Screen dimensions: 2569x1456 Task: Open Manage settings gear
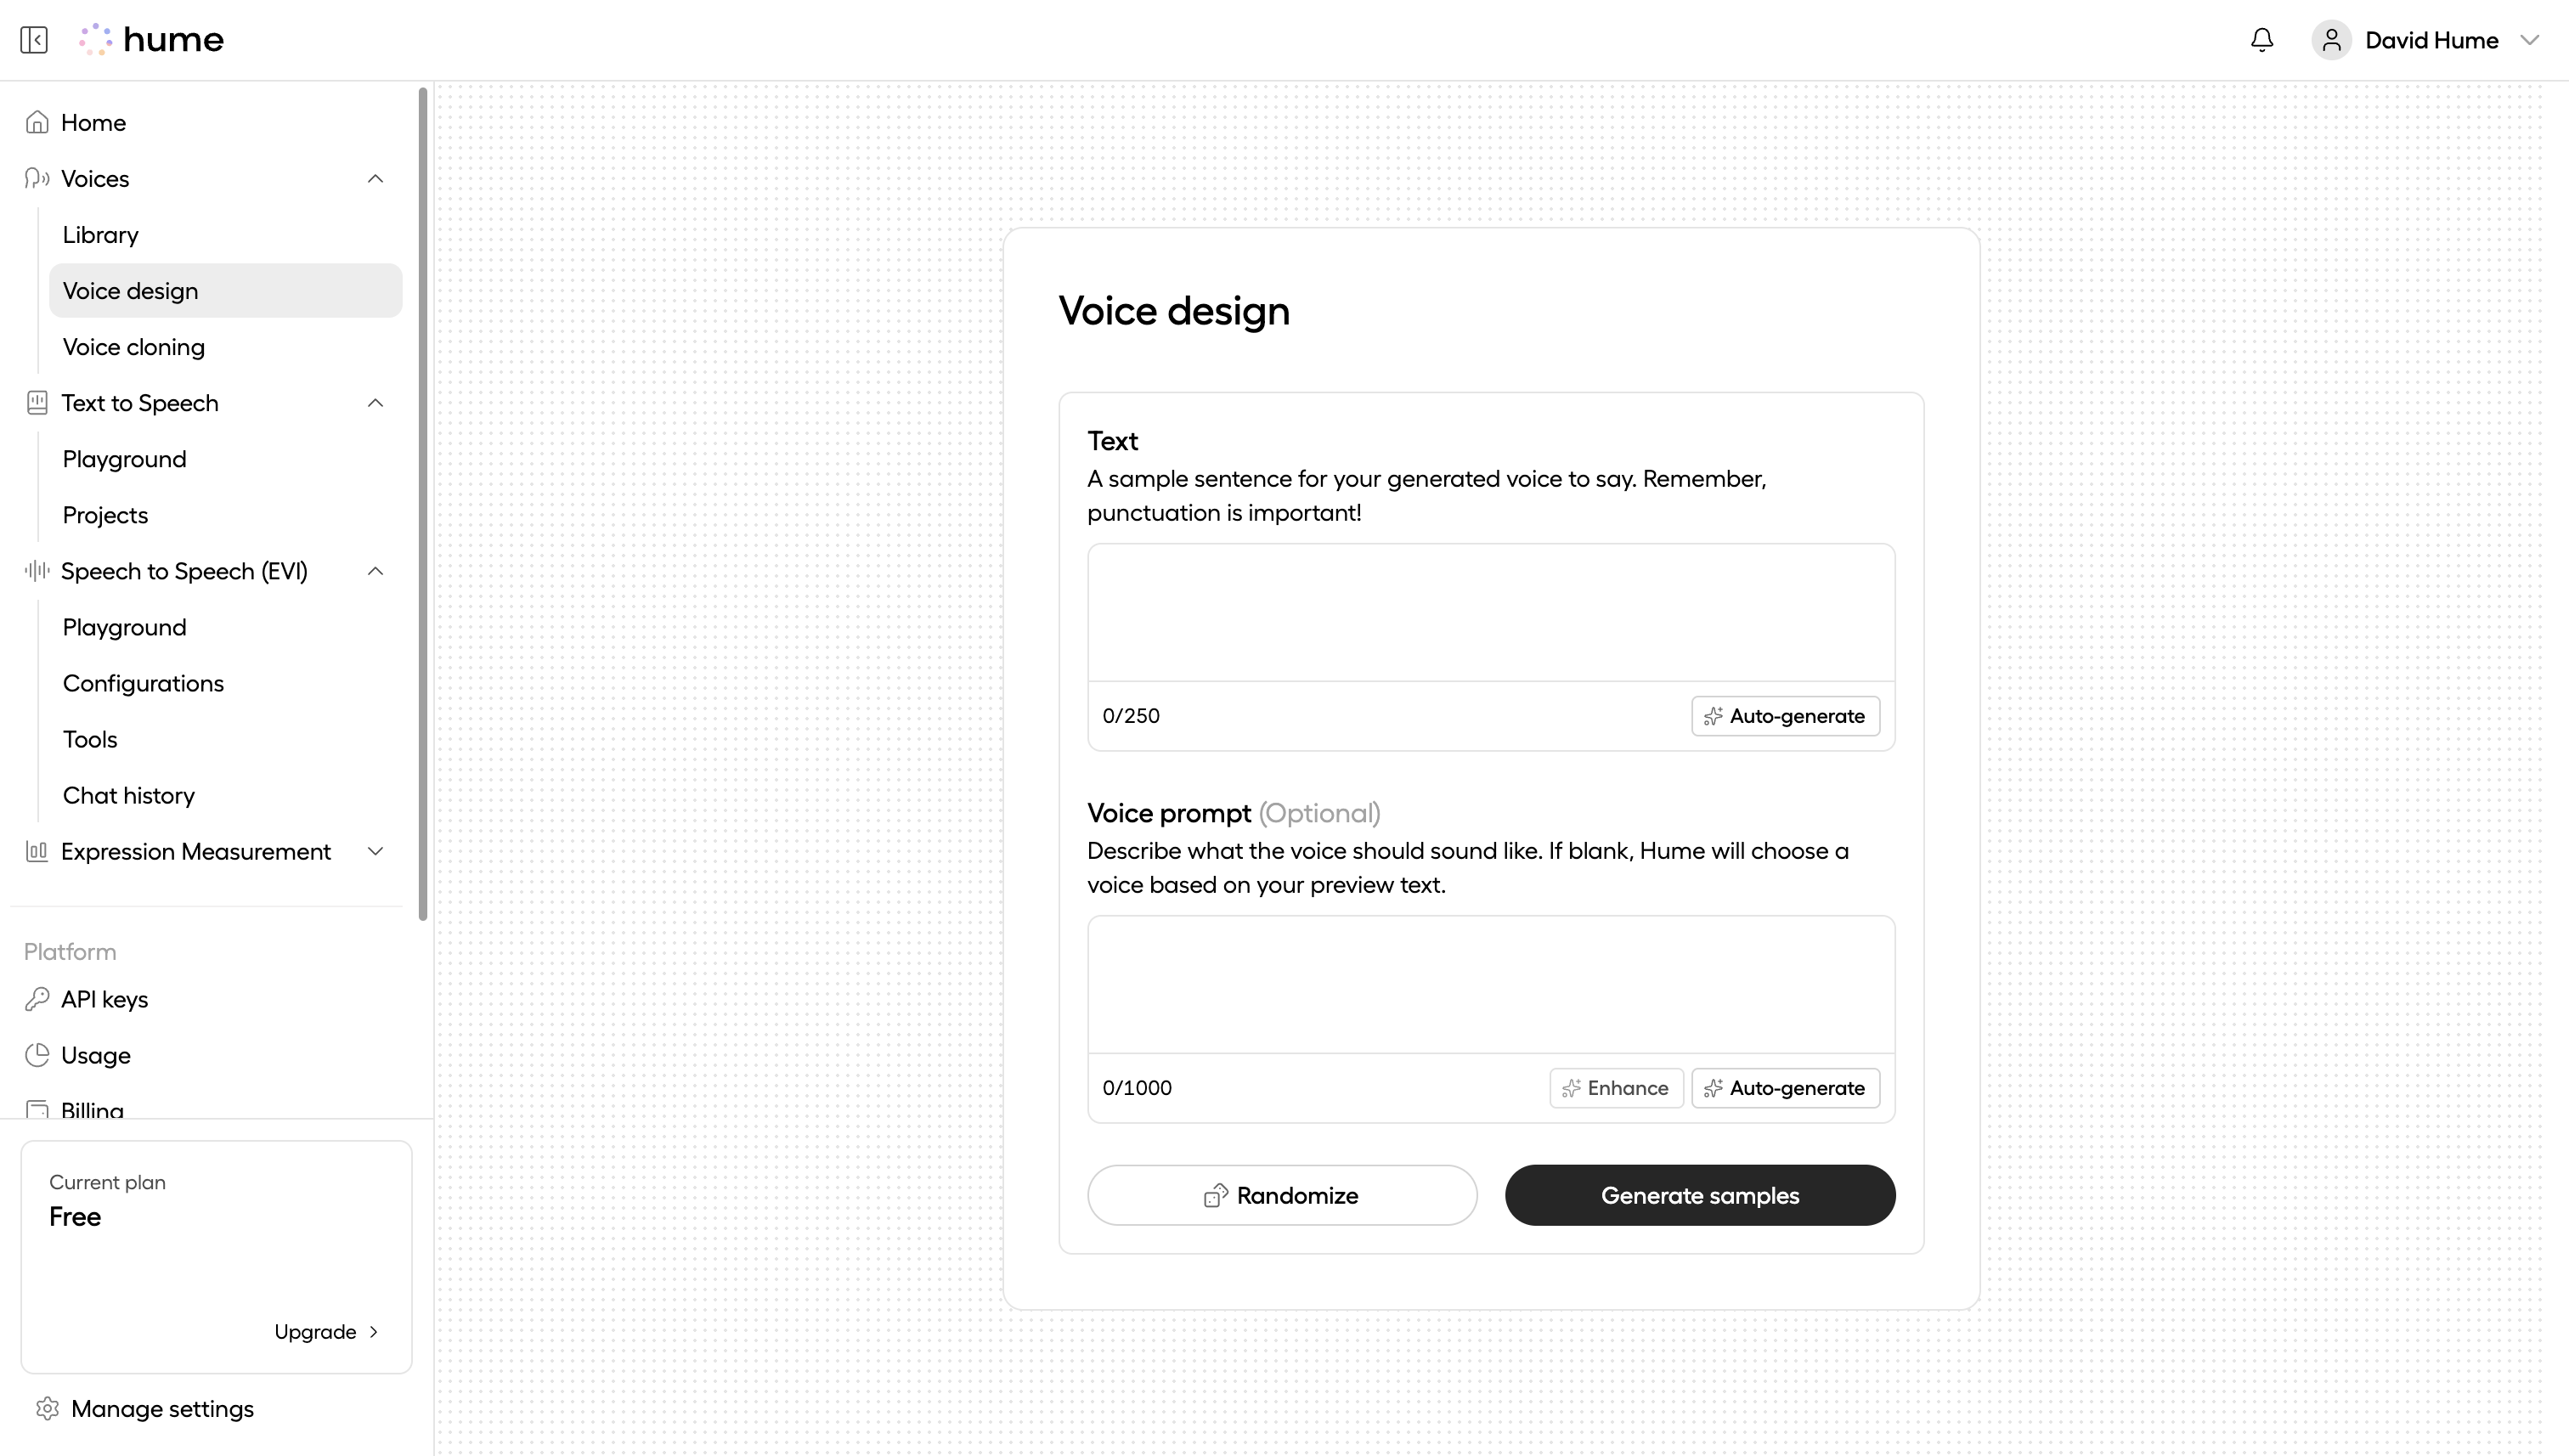[x=49, y=1408]
